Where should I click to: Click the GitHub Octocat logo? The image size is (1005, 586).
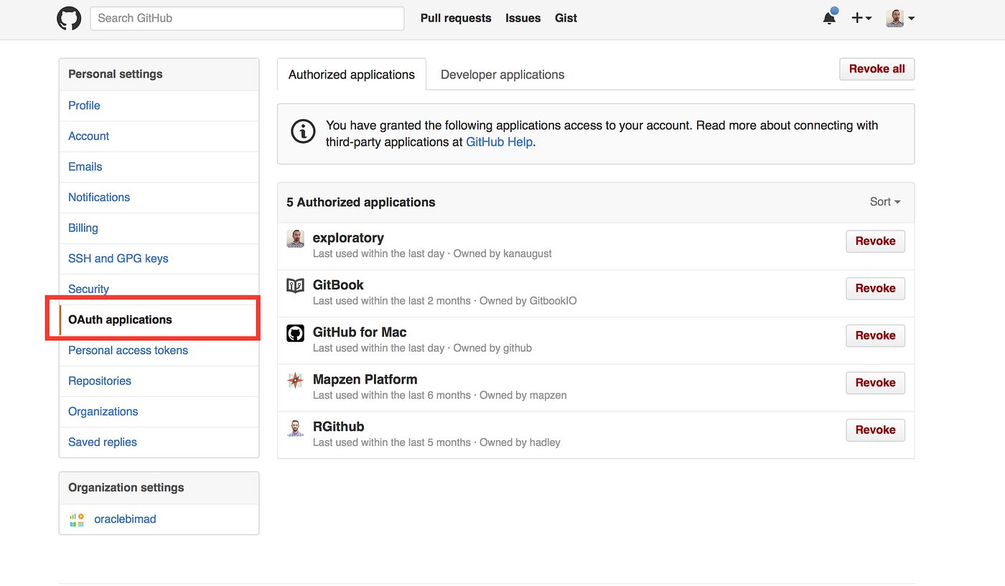click(69, 18)
